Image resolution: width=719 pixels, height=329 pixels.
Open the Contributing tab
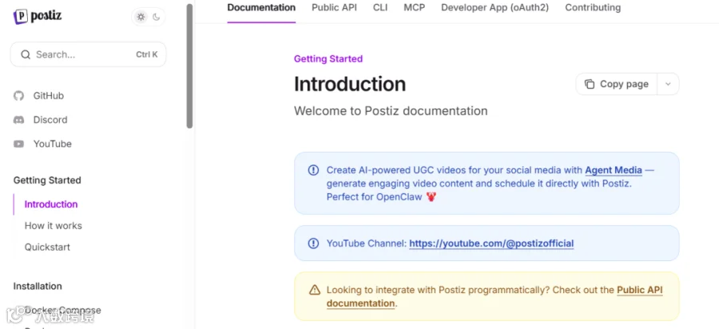pyautogui.click(x=593, y=8)
